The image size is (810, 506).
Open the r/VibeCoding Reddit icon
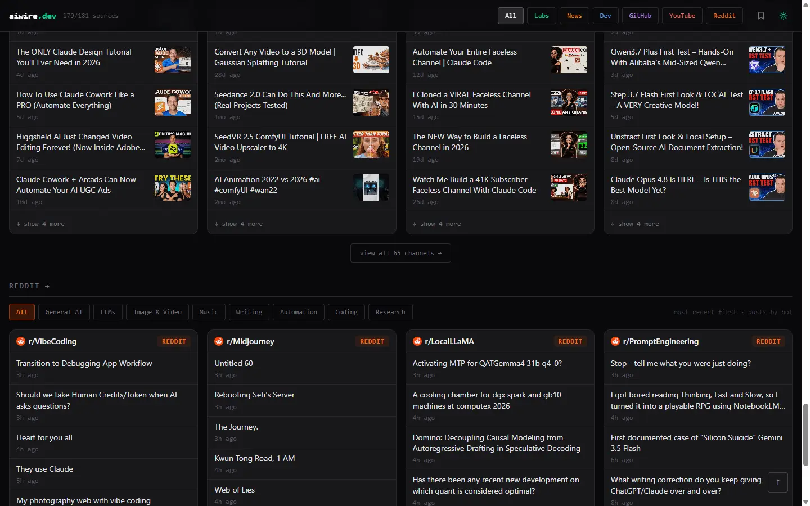(21, 341)
